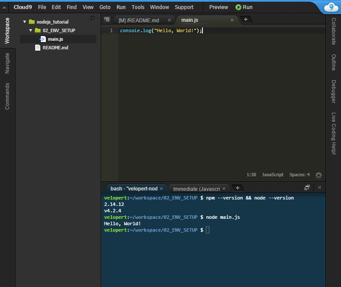
Task: Maximize the console panel icon
Action: click(x=307, y=188)
